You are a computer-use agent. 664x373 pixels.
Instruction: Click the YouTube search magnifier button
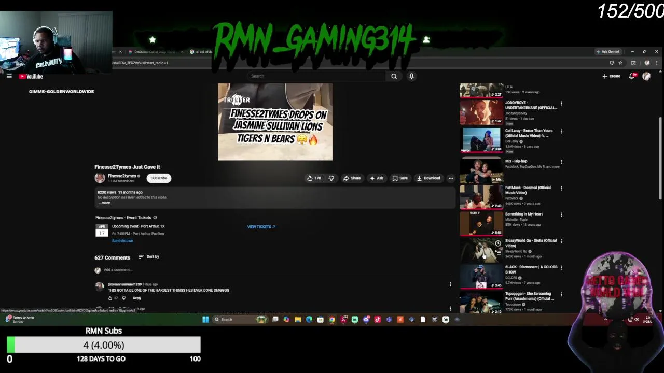coord(394,76)
